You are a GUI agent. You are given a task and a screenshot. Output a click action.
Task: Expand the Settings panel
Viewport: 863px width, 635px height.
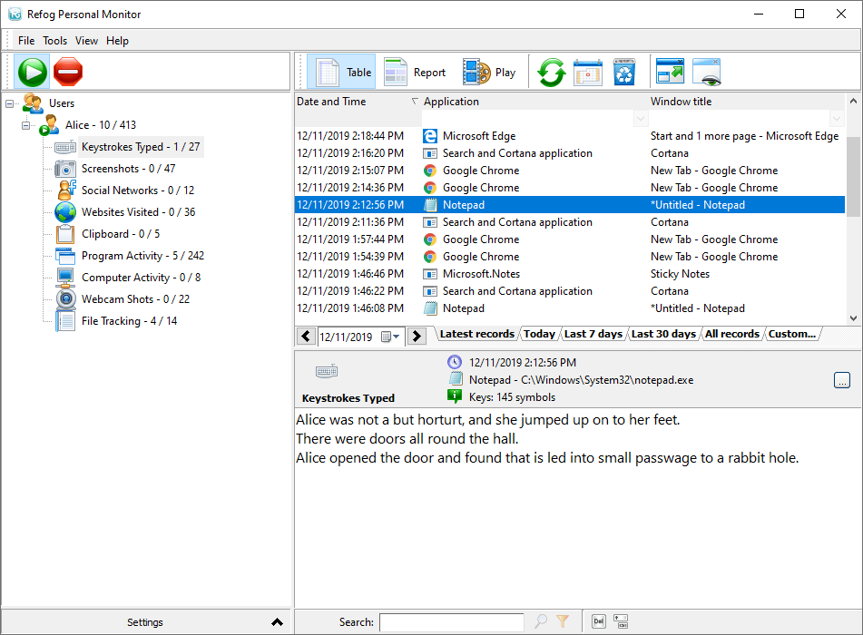145,622
